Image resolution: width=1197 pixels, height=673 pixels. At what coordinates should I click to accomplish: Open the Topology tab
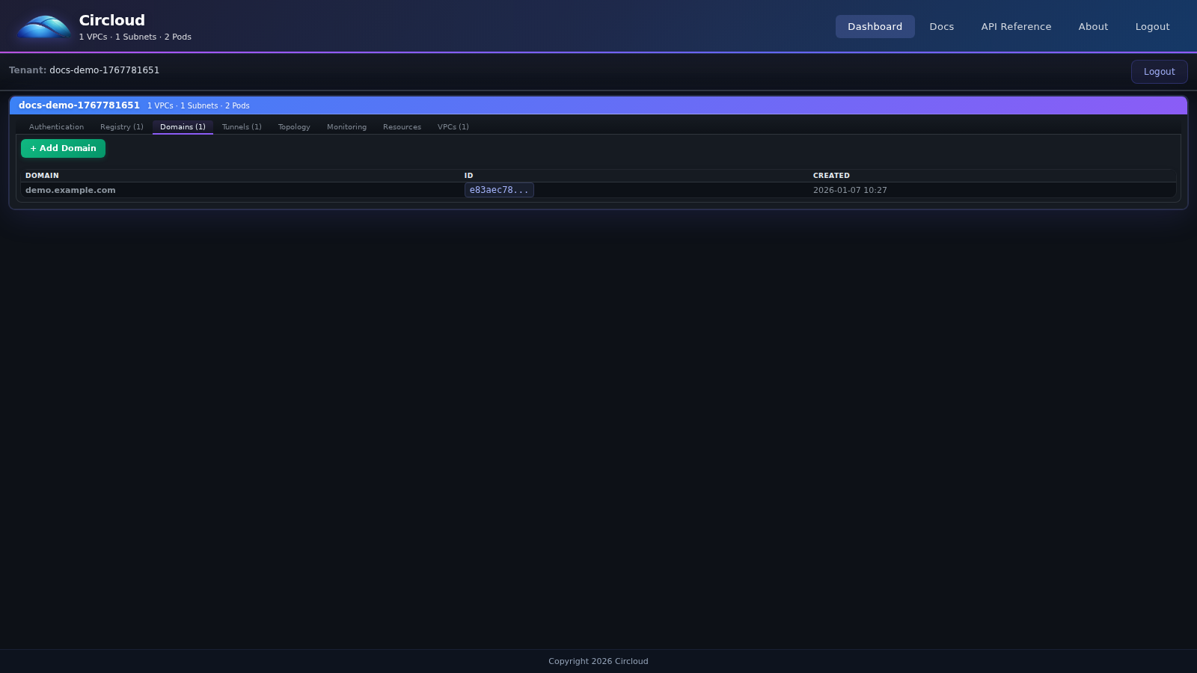pyautogui.click(x=293, y=126)
